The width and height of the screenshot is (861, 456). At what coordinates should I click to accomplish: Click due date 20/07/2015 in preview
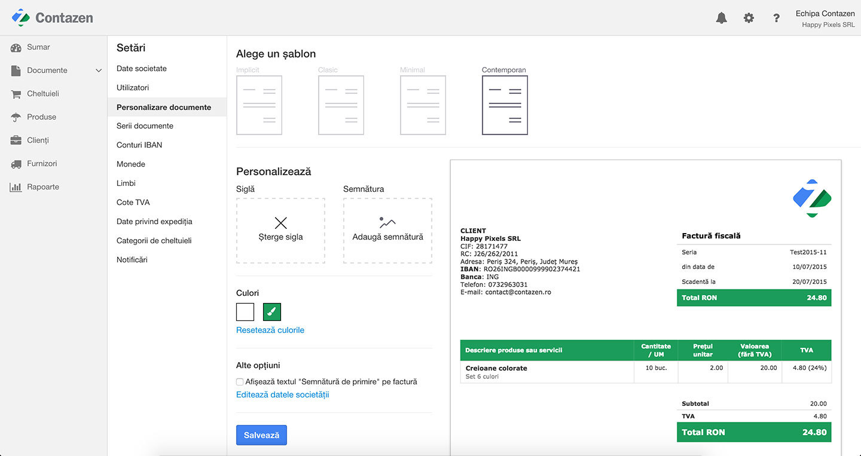[x=810, y=282]
